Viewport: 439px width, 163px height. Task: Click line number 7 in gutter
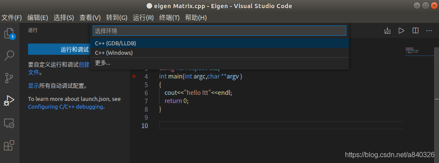click(147, 101)
